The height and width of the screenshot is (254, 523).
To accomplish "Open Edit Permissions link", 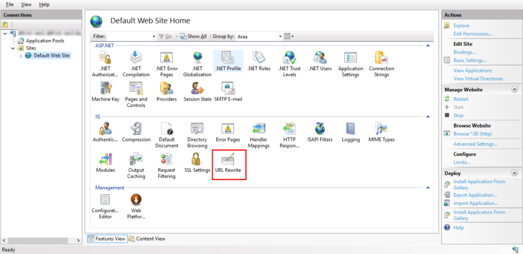I will pos(473,34).
